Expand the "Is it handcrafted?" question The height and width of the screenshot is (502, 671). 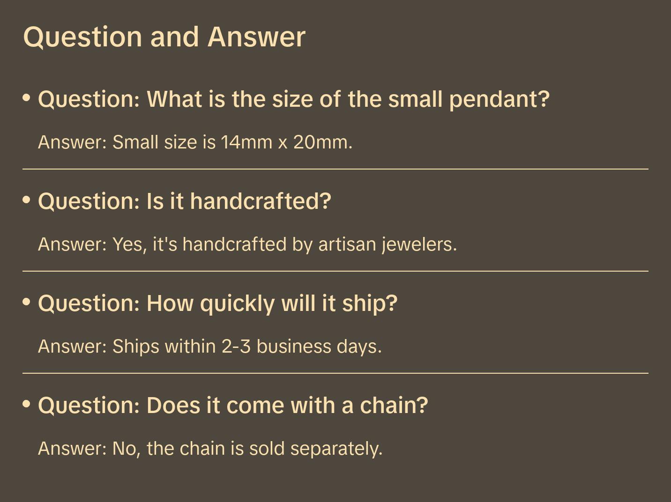tap(185, 201)
